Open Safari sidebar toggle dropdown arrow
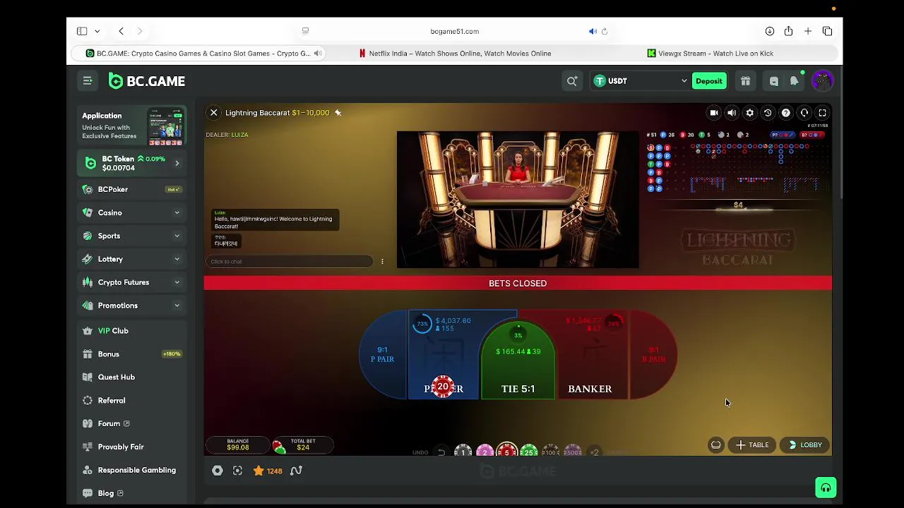Viewport: 904px width, 508px height. (97, 31)
